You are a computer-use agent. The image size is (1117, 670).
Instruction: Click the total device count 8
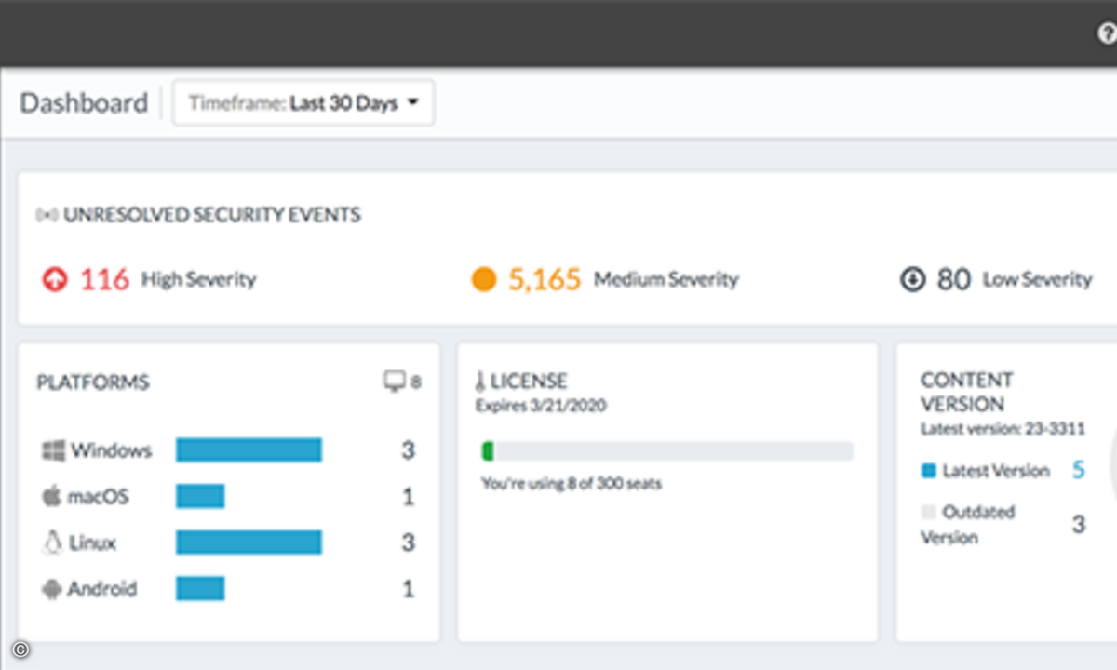416,382
